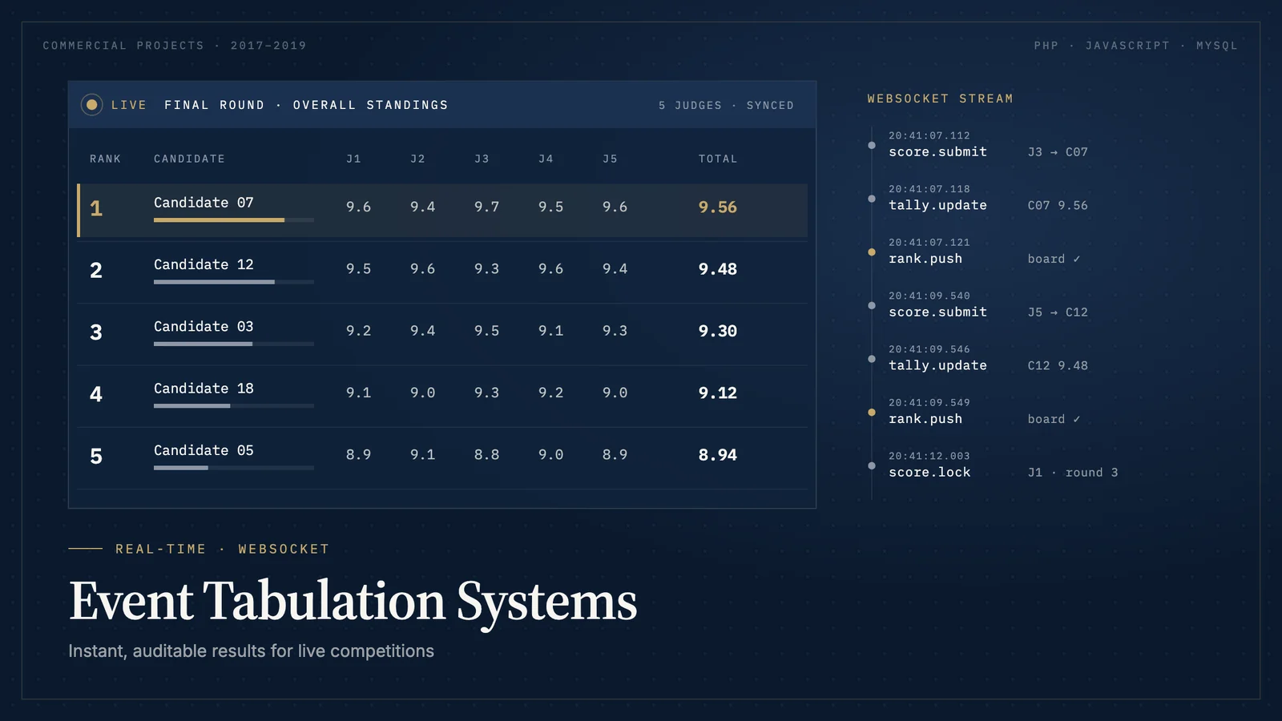Image resolution: width=1282 pixels, height=721 pixels.
Task: Click total score 8.94
Action: 718,455
